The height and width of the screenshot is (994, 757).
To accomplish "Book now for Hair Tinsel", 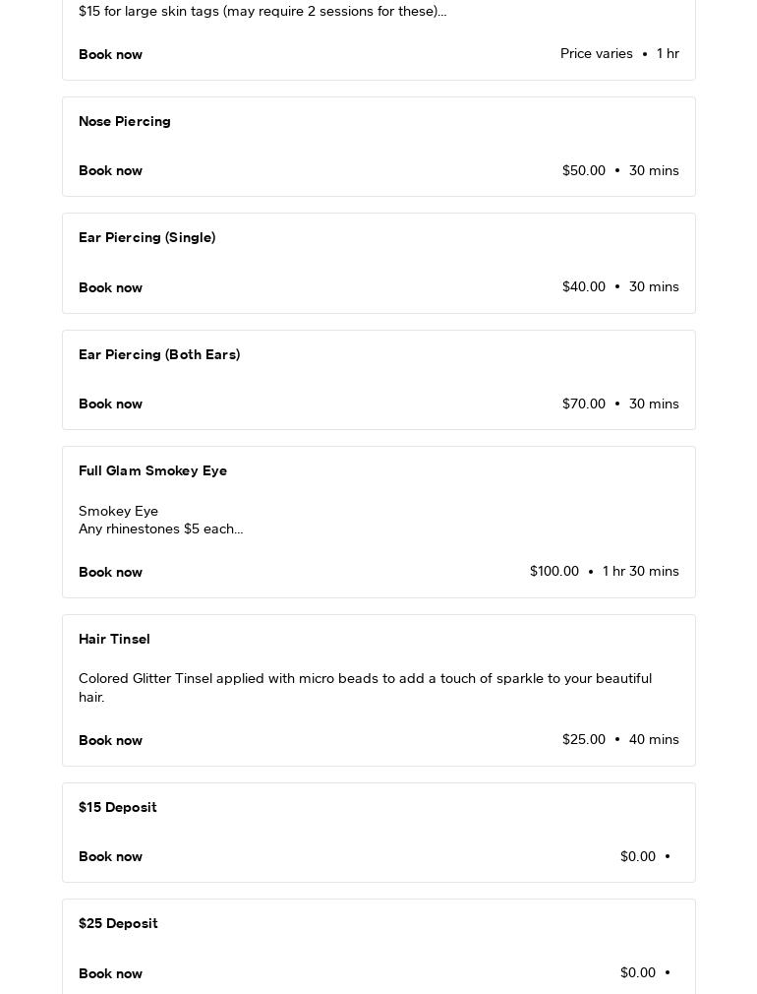I will (x=110, y=740).
